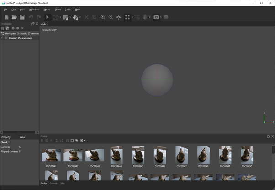The height and width of the screenshot is (190, 275).
Task: Expand the Chunk 1 tree item
Action: 2,38
